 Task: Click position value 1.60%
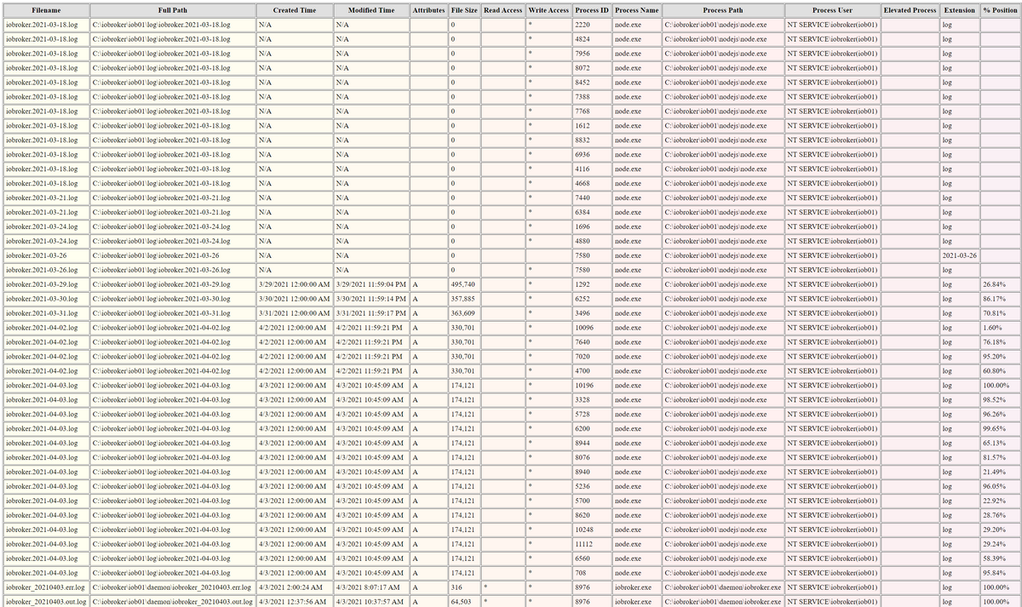pyautogui.click(x=999, y=328)
